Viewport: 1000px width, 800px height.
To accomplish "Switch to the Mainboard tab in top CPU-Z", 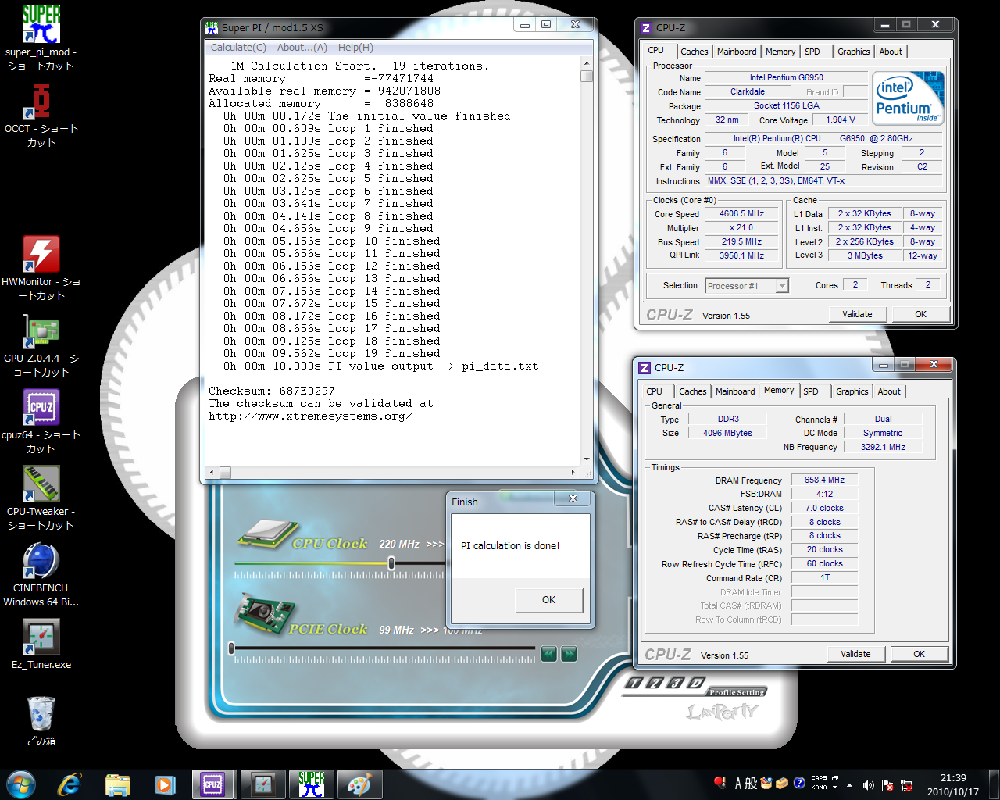I will (x=737, y=52).
